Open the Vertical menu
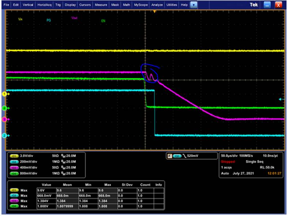 (28, 5)
